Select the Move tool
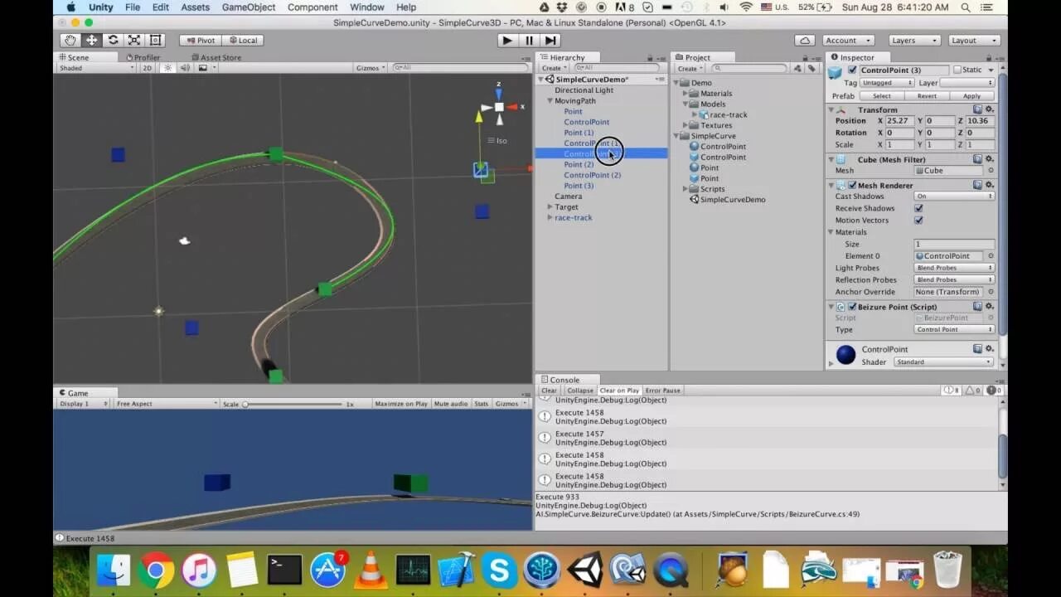 coord(91,40)
